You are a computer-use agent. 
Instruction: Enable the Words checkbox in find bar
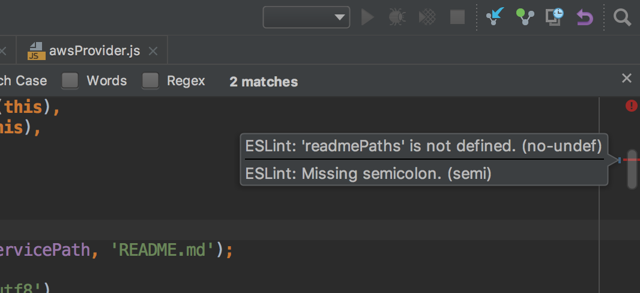point(70,81)
